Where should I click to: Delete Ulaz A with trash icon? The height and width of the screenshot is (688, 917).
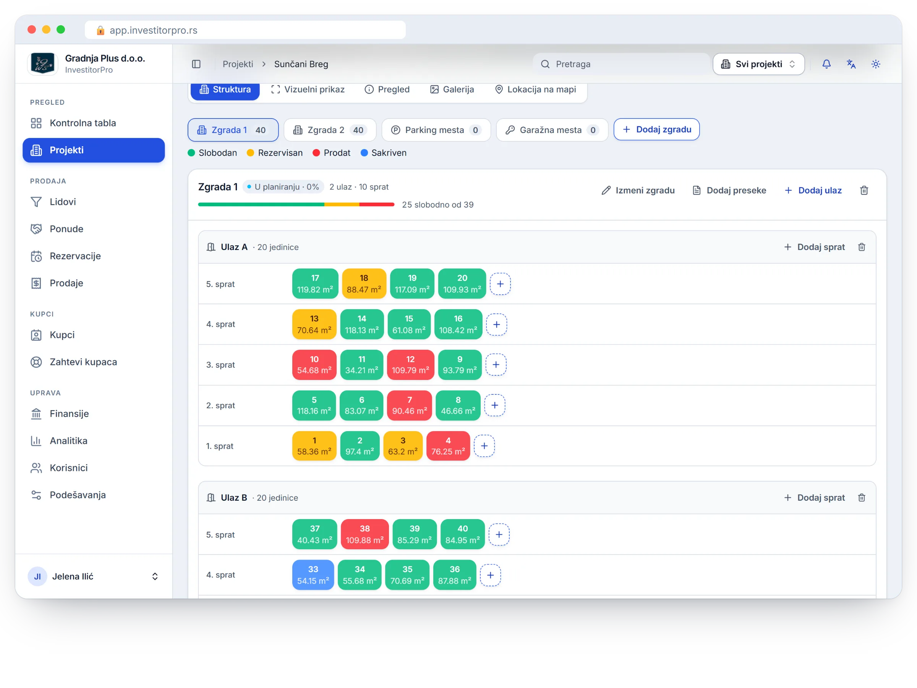coord(862,247)
